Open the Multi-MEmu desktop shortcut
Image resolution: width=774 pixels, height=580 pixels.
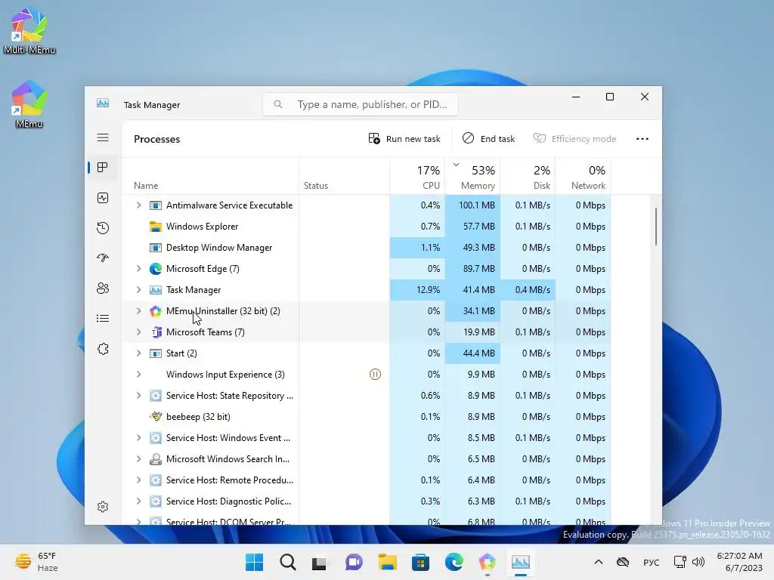pyautogui.click(x=29, y=30)
